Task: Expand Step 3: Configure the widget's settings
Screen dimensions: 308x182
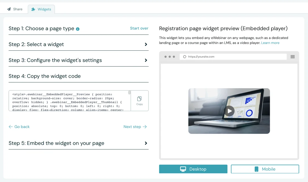Action: click(79, 60)
